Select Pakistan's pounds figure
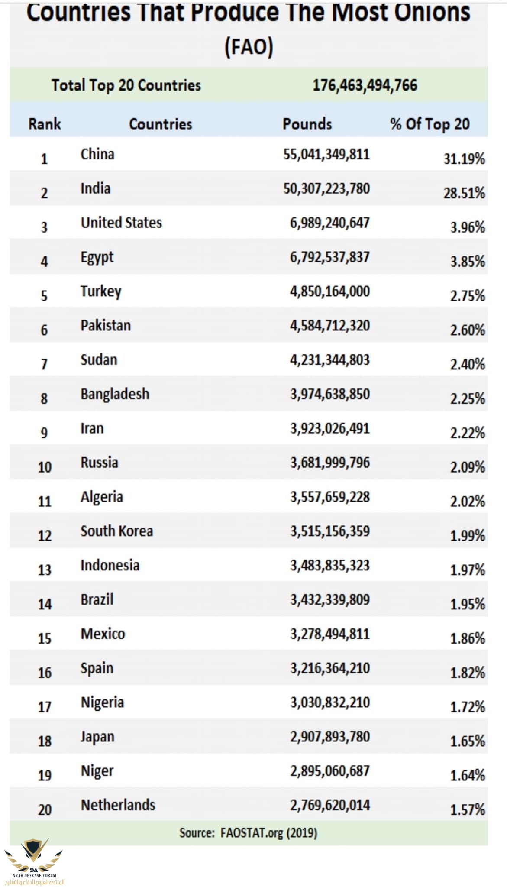This screenshot has width=507, height=887. 329,326
